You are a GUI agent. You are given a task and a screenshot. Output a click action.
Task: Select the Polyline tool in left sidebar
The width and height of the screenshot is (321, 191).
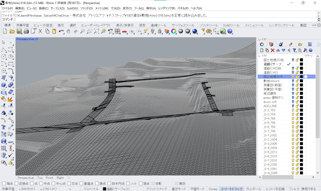pyautogui.click(x=3, y=50)
